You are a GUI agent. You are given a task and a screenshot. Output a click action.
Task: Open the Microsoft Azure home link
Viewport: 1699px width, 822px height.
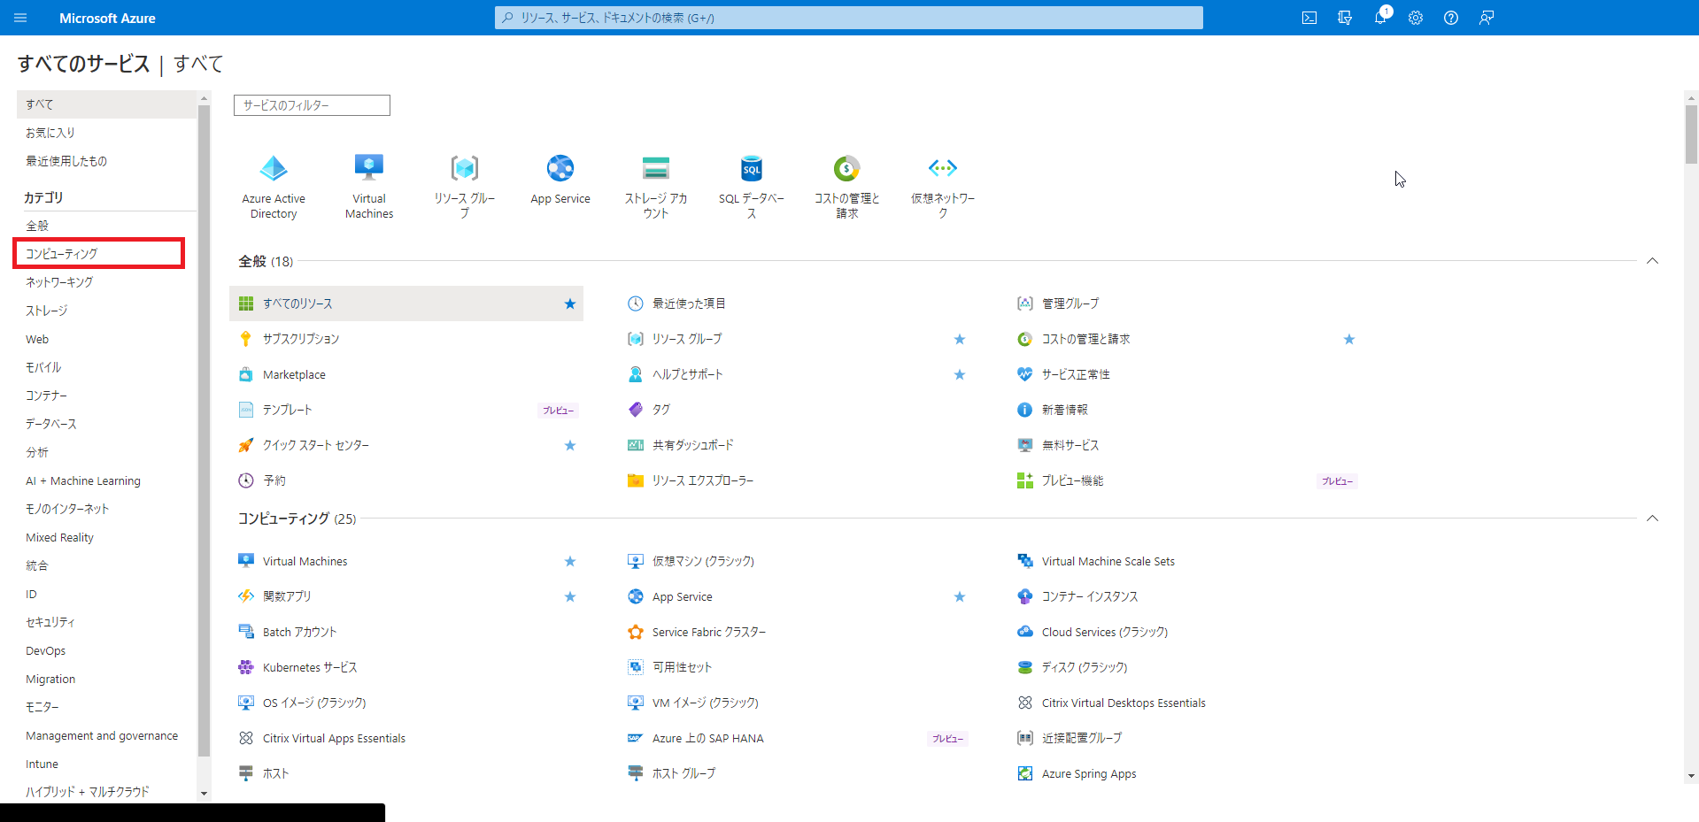coord(107,18)
